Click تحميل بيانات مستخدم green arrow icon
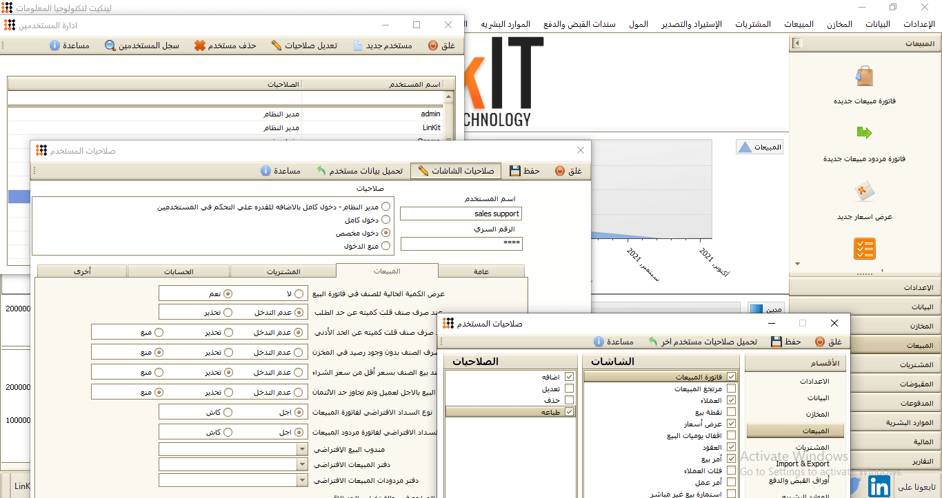The width and height of the screenshot is (942, 498). click(321, 171)
